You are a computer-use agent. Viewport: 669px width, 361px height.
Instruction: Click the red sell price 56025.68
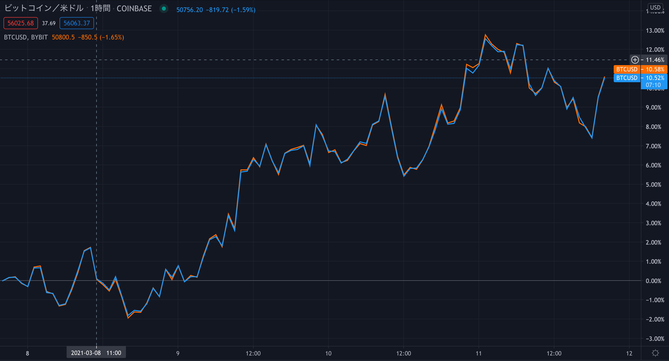click(x=21, y=23)
